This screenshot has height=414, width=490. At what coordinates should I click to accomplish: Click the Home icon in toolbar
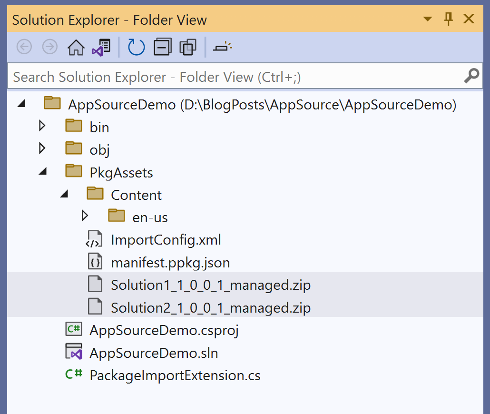76,47
